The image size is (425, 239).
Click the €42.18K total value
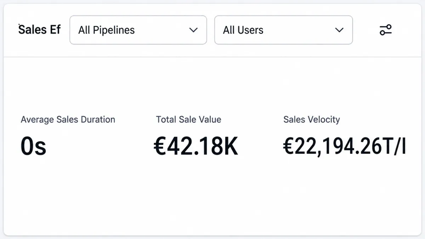tap(196, 147)
